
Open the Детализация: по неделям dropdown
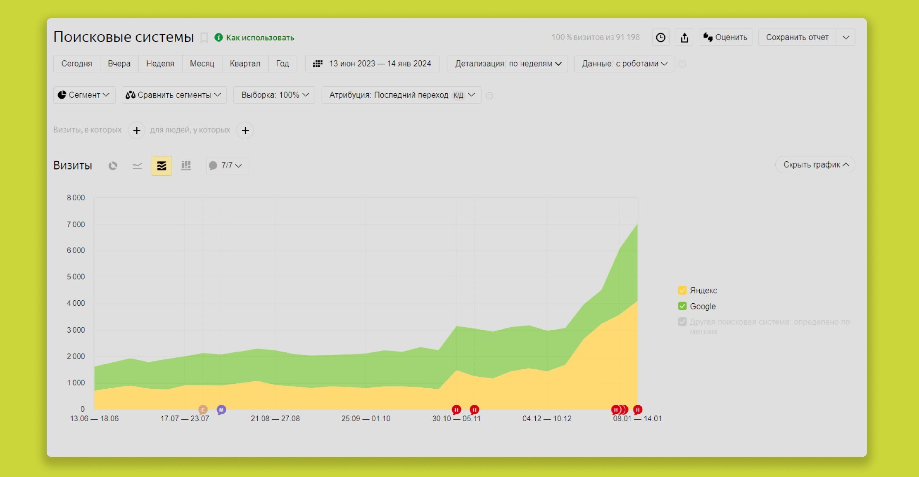[508, 64]
